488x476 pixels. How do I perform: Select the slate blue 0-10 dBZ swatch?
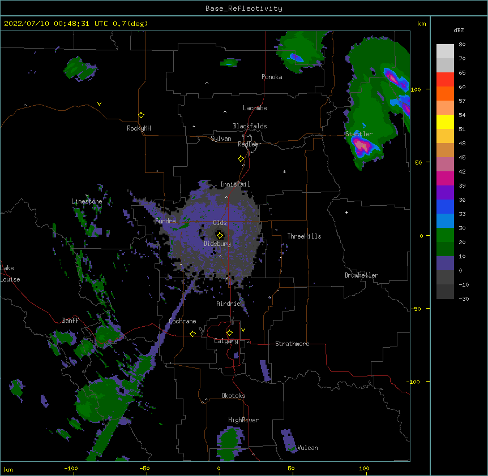point(445,263)
